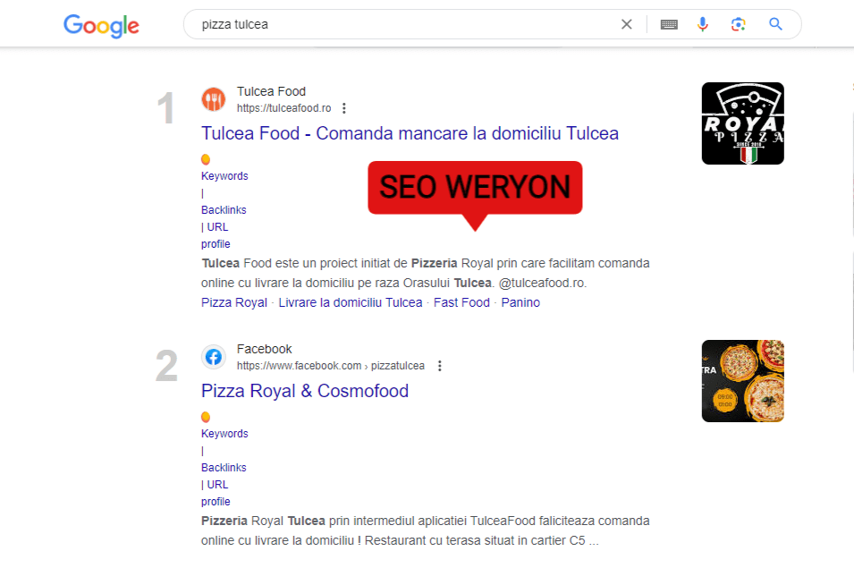Viewport: 854px width, 568px height.
Task: Click the Facebook favicon on result two
Action: coord(213,356)
